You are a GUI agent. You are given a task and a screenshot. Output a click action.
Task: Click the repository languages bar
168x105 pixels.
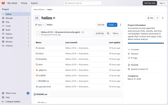point(146,43)
